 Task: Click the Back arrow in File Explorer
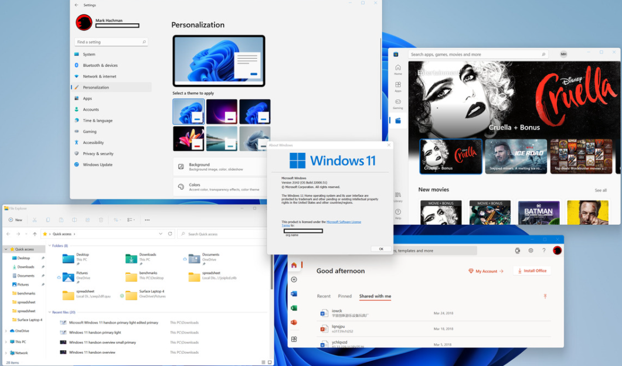click(8, 234)
